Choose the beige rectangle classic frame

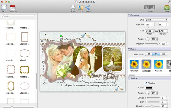[x=11, y=37]
